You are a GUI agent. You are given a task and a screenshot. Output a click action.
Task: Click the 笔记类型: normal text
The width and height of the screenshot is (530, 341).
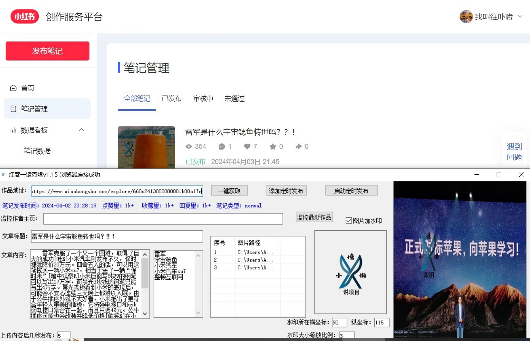pyautogui.click(x=239, y=206)
